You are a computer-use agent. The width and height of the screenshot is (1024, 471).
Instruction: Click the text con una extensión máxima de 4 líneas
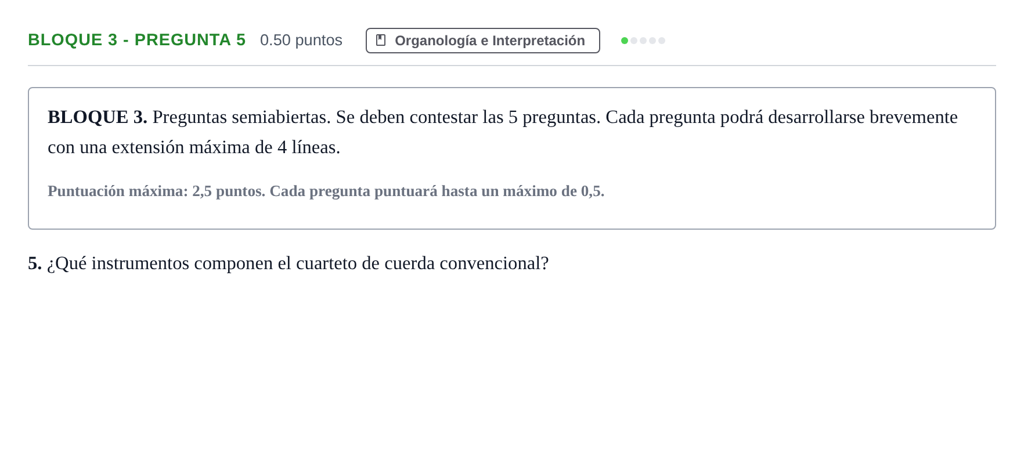pyautogui.click(x=194, y=147)
